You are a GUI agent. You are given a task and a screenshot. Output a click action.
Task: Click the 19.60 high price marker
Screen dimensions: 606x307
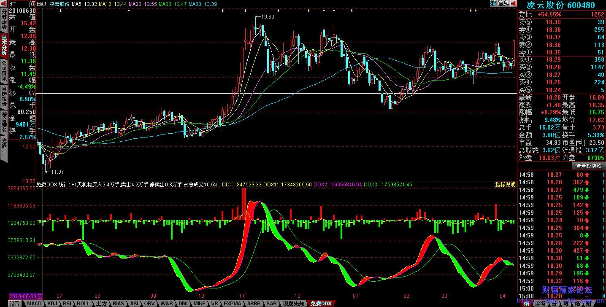[268, 17]
